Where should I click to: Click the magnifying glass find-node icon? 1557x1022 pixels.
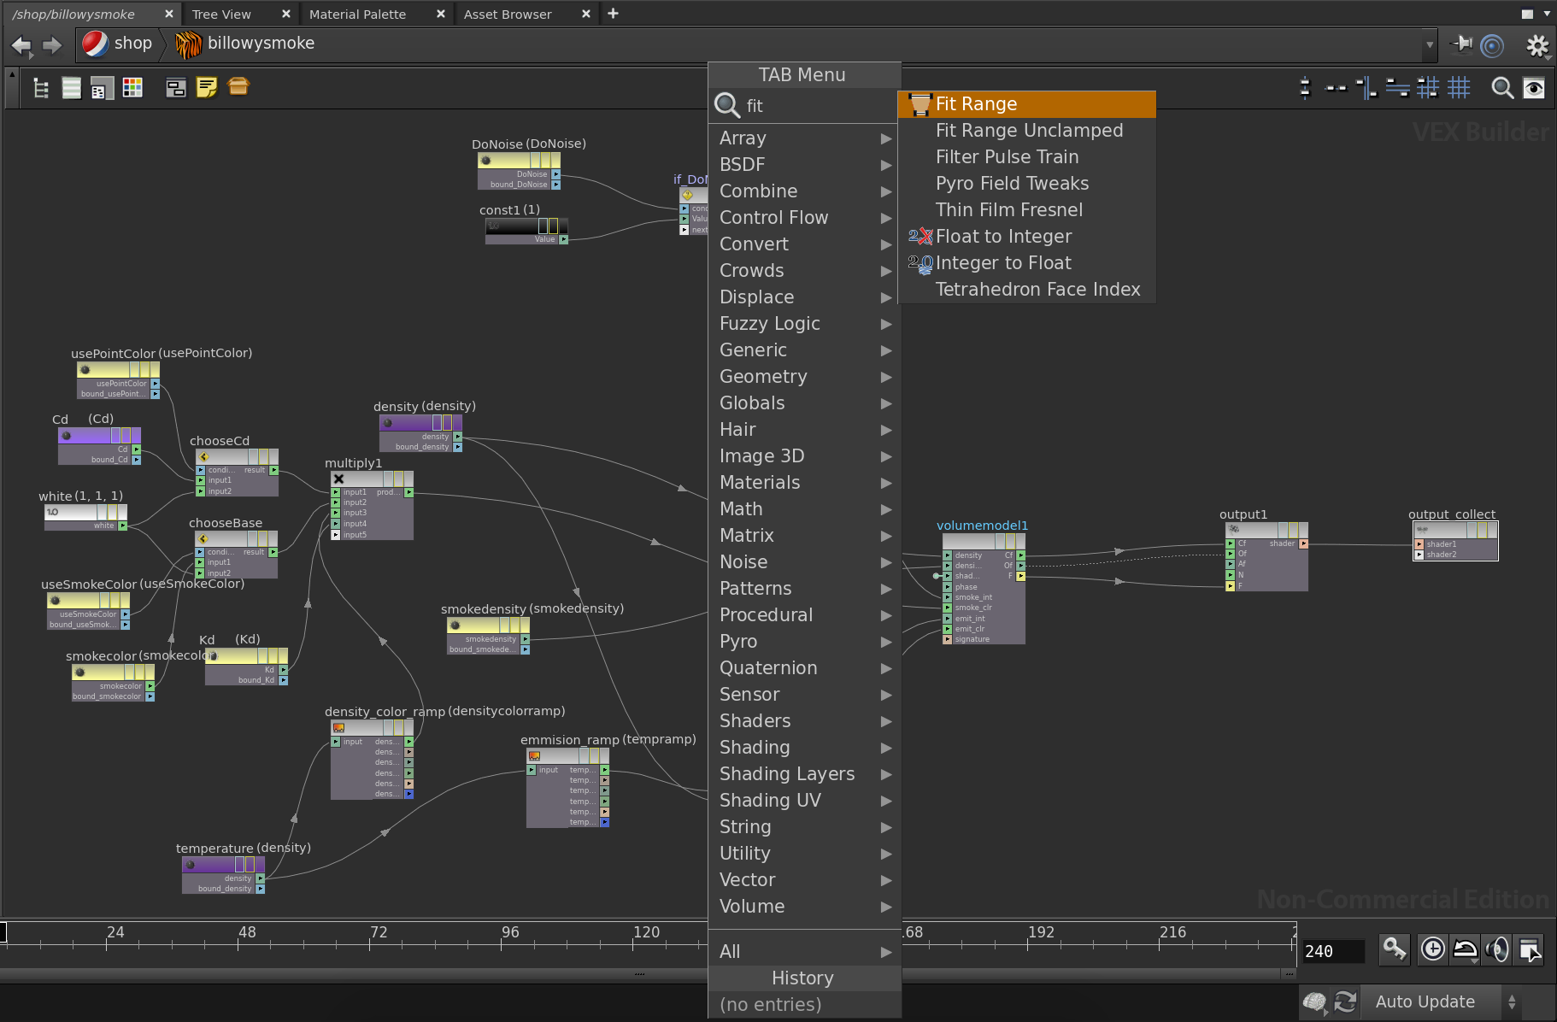point(1501,87)
